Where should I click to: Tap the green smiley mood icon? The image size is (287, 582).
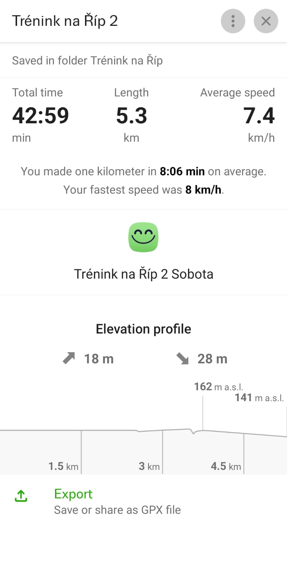143,237
